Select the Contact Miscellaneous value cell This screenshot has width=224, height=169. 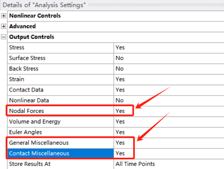169,153
